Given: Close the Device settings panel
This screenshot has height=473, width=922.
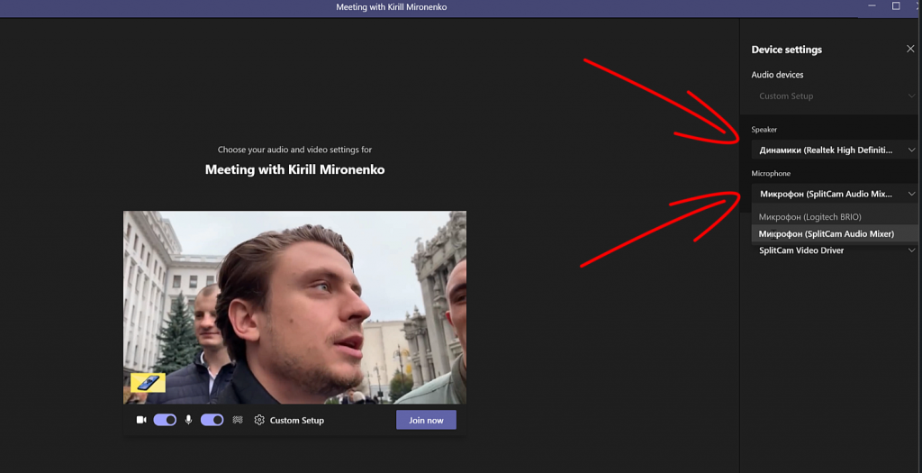Looking at the screenshot, I should pyautogui.click(x=910, y=49).
